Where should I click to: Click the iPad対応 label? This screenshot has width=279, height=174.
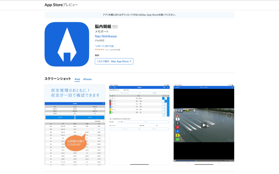pyautogui.click(x=100, y=41)
